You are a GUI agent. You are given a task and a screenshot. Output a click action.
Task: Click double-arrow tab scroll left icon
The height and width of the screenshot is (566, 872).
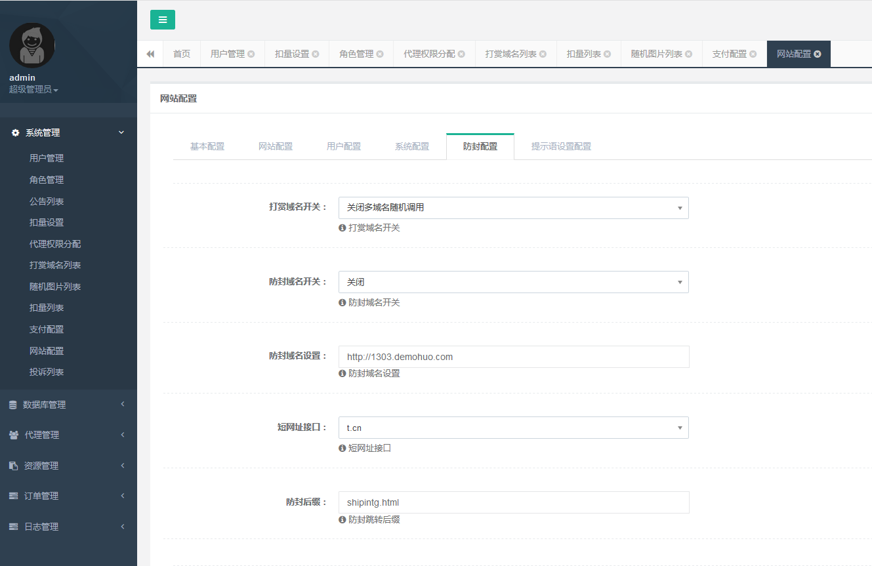click(150, 54)
